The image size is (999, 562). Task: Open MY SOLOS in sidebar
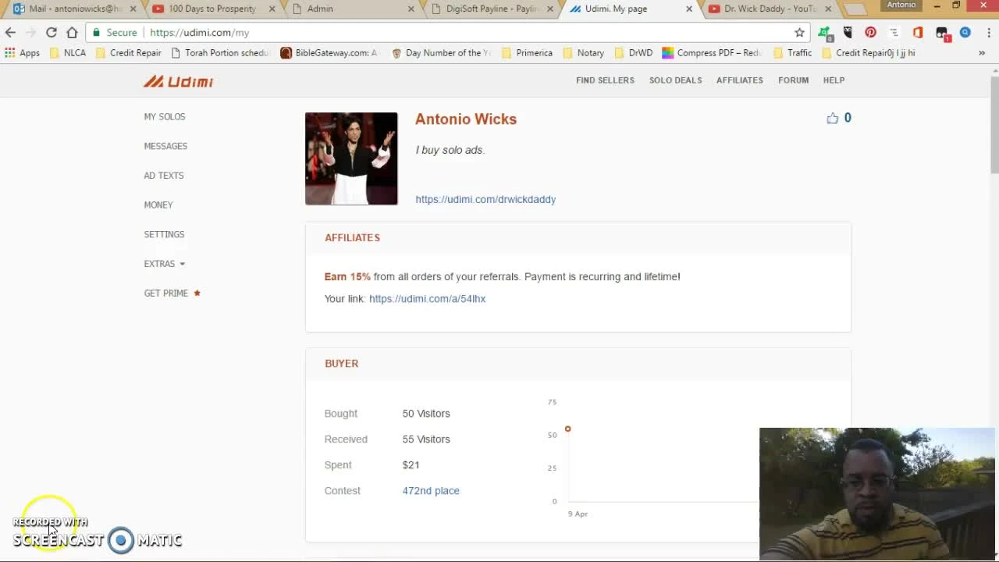coord(165,117)
